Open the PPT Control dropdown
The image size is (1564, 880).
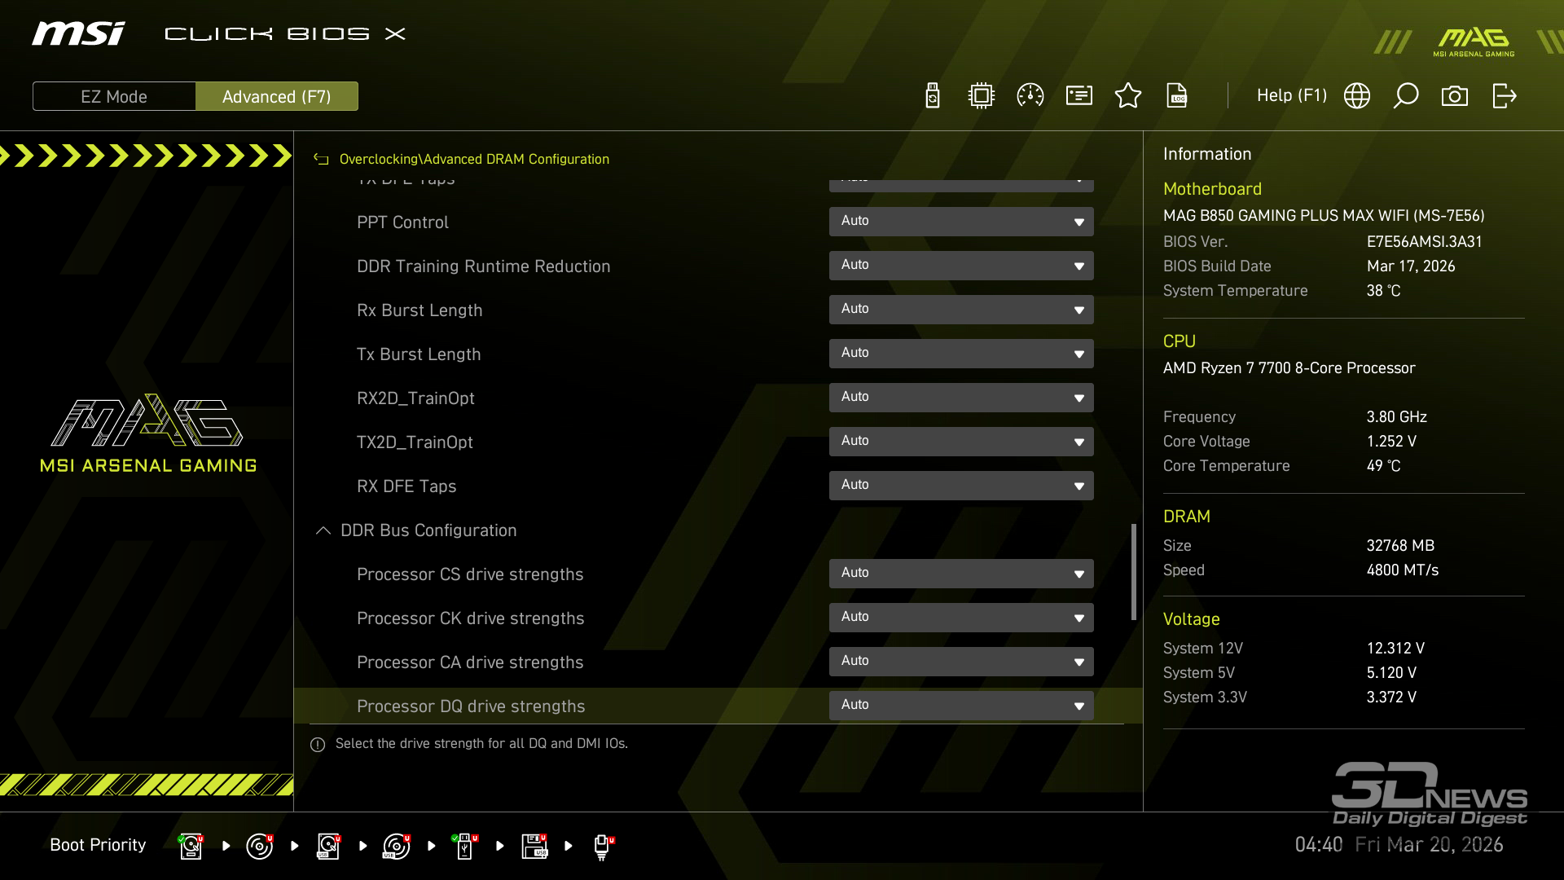pos(961,222)
